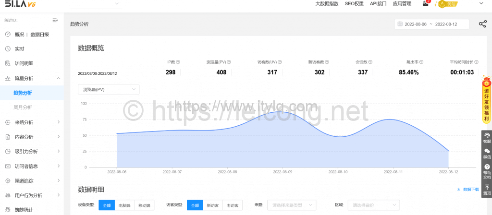Open 大数据指数 in top navigation
The image size is (492, 215).
(327, 4)
